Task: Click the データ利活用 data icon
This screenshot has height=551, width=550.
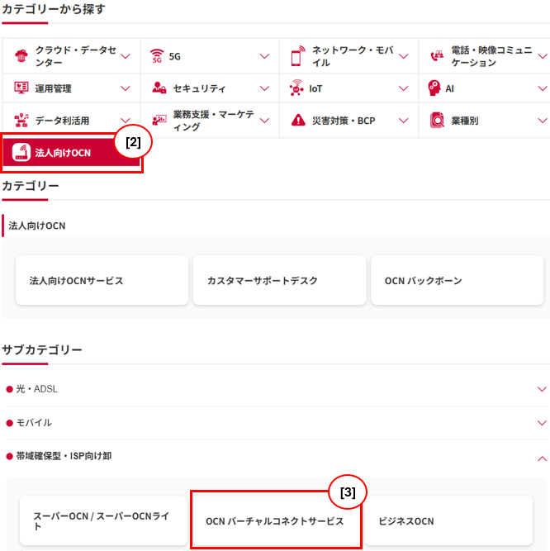Action: (21, 120)
